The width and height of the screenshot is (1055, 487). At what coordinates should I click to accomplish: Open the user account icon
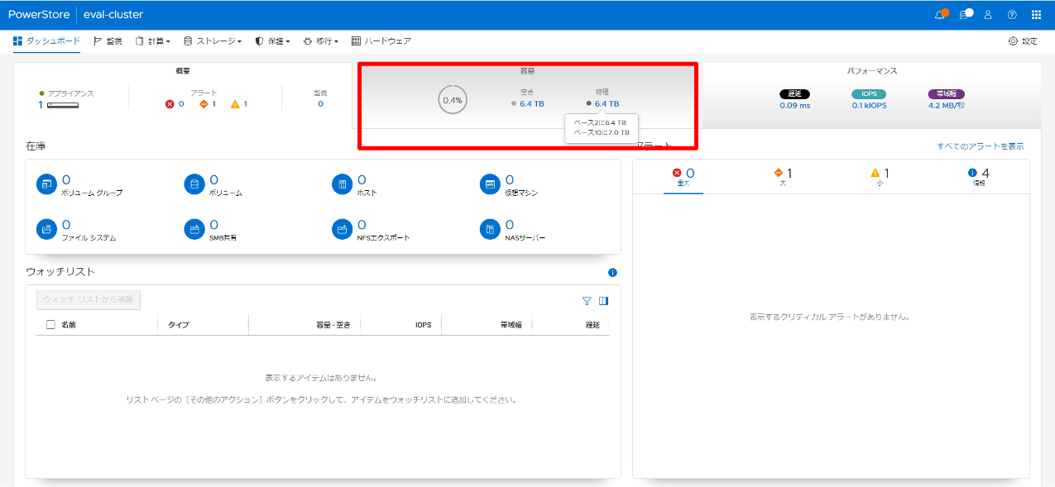pyautogui.click(x=987, y=15)
